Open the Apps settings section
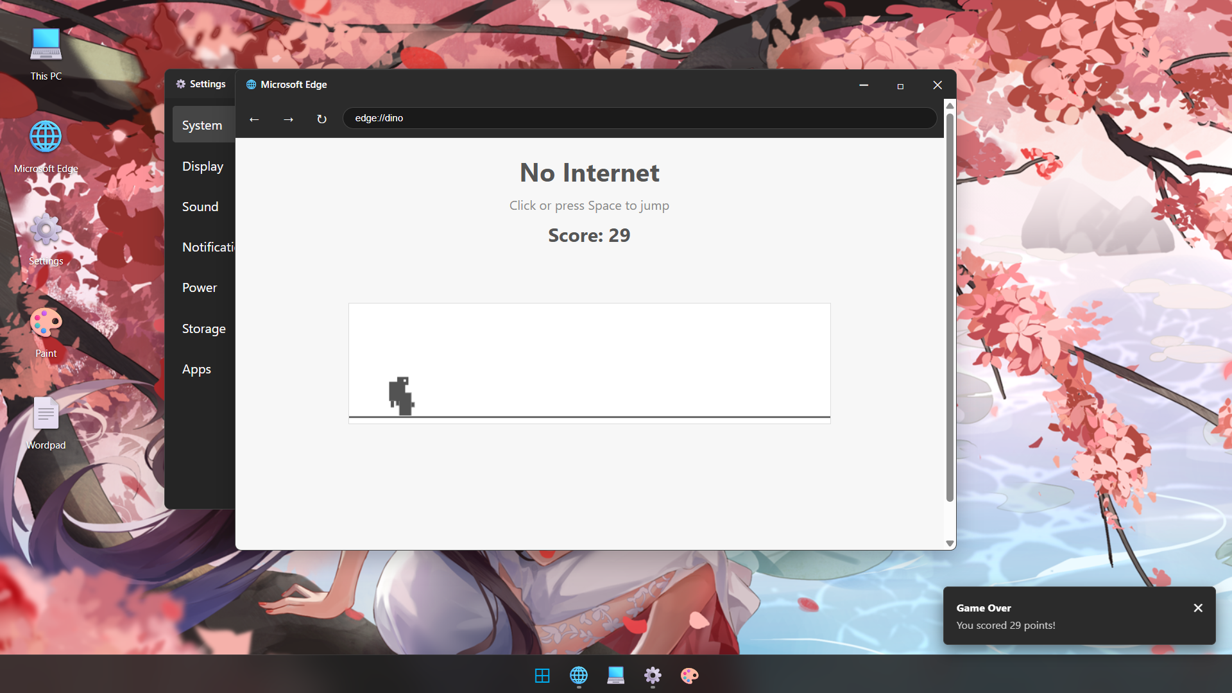Screen dimensions: 1232x693 [x=196, y=369]
